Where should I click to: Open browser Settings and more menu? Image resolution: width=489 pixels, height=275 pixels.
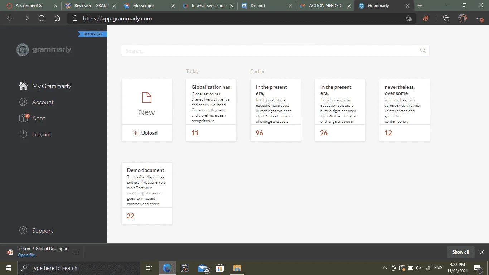[480, 18]
